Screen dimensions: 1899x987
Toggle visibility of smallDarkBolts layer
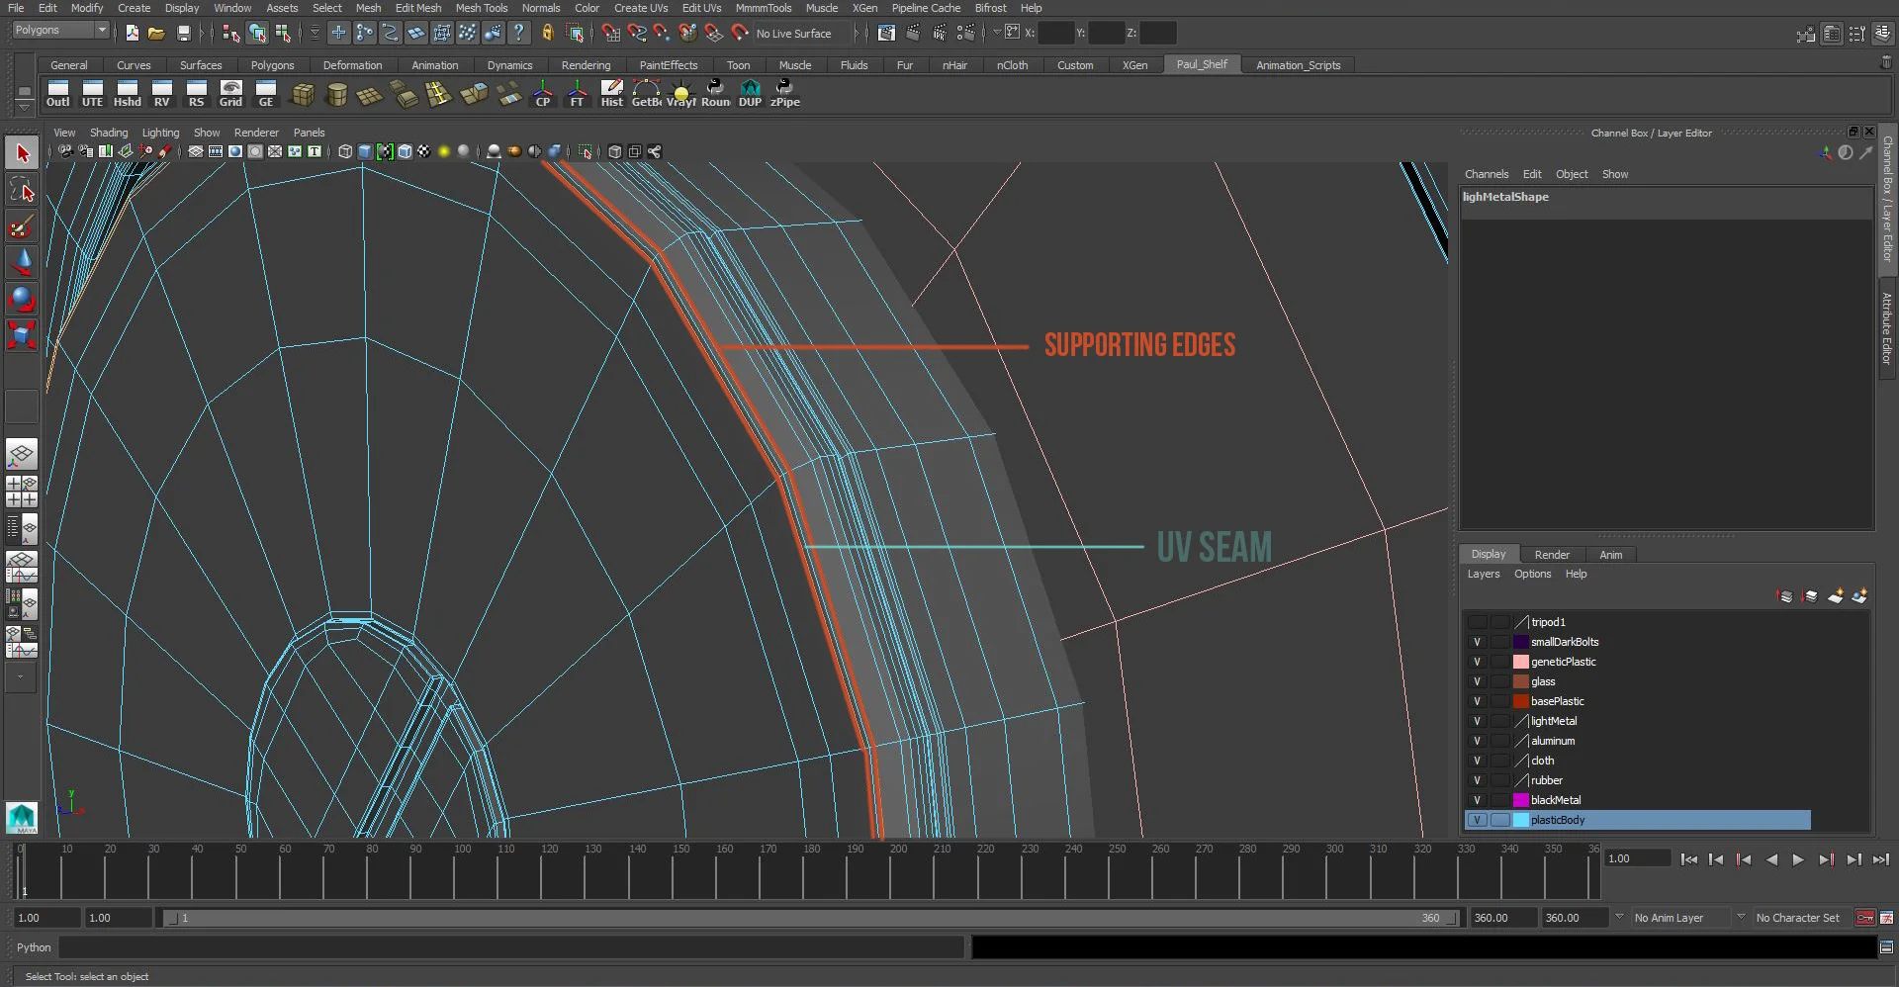(1477, 642)
